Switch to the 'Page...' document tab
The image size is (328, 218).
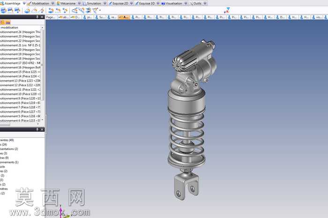51,17
